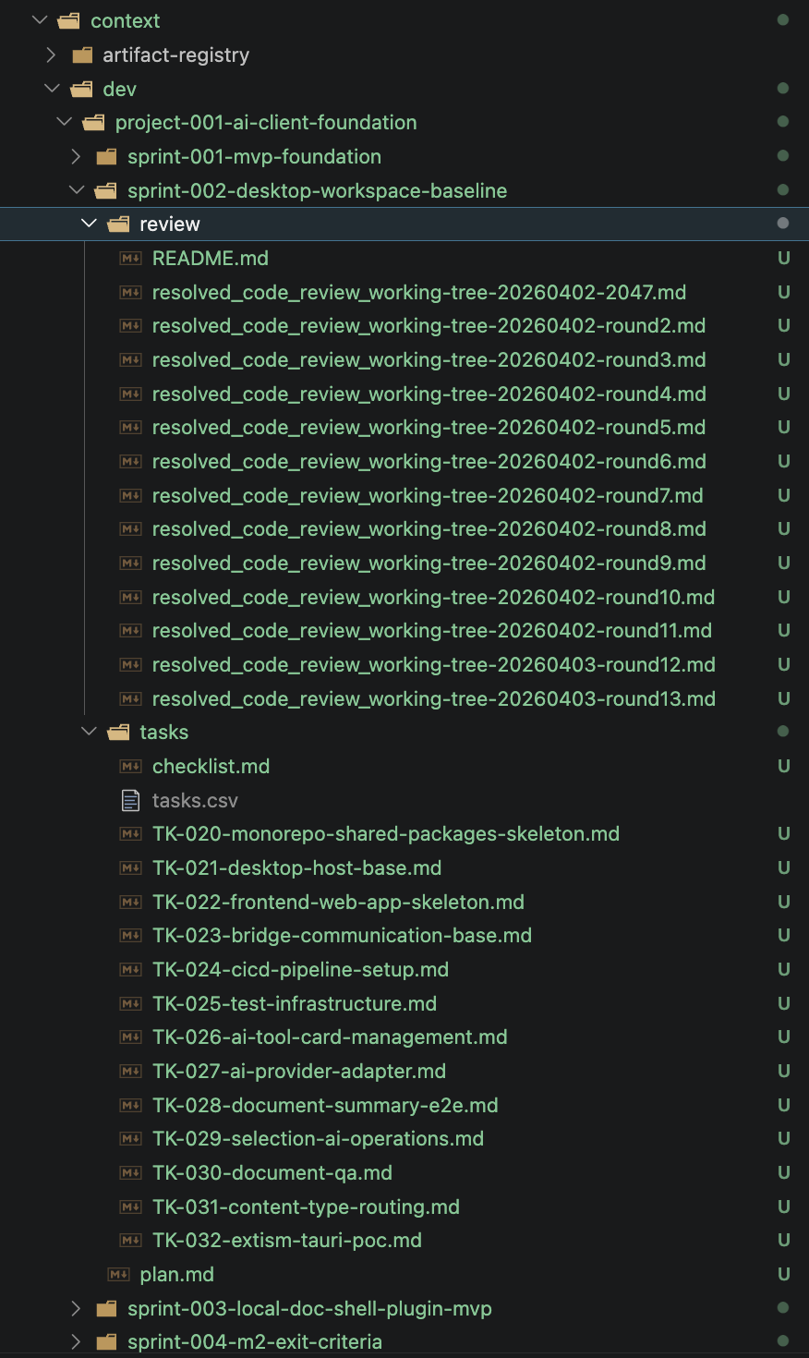Image resolution: width=809 pixels, height=1358 pixels.
Task: Click the open folder icon for review
Action: 119,224
